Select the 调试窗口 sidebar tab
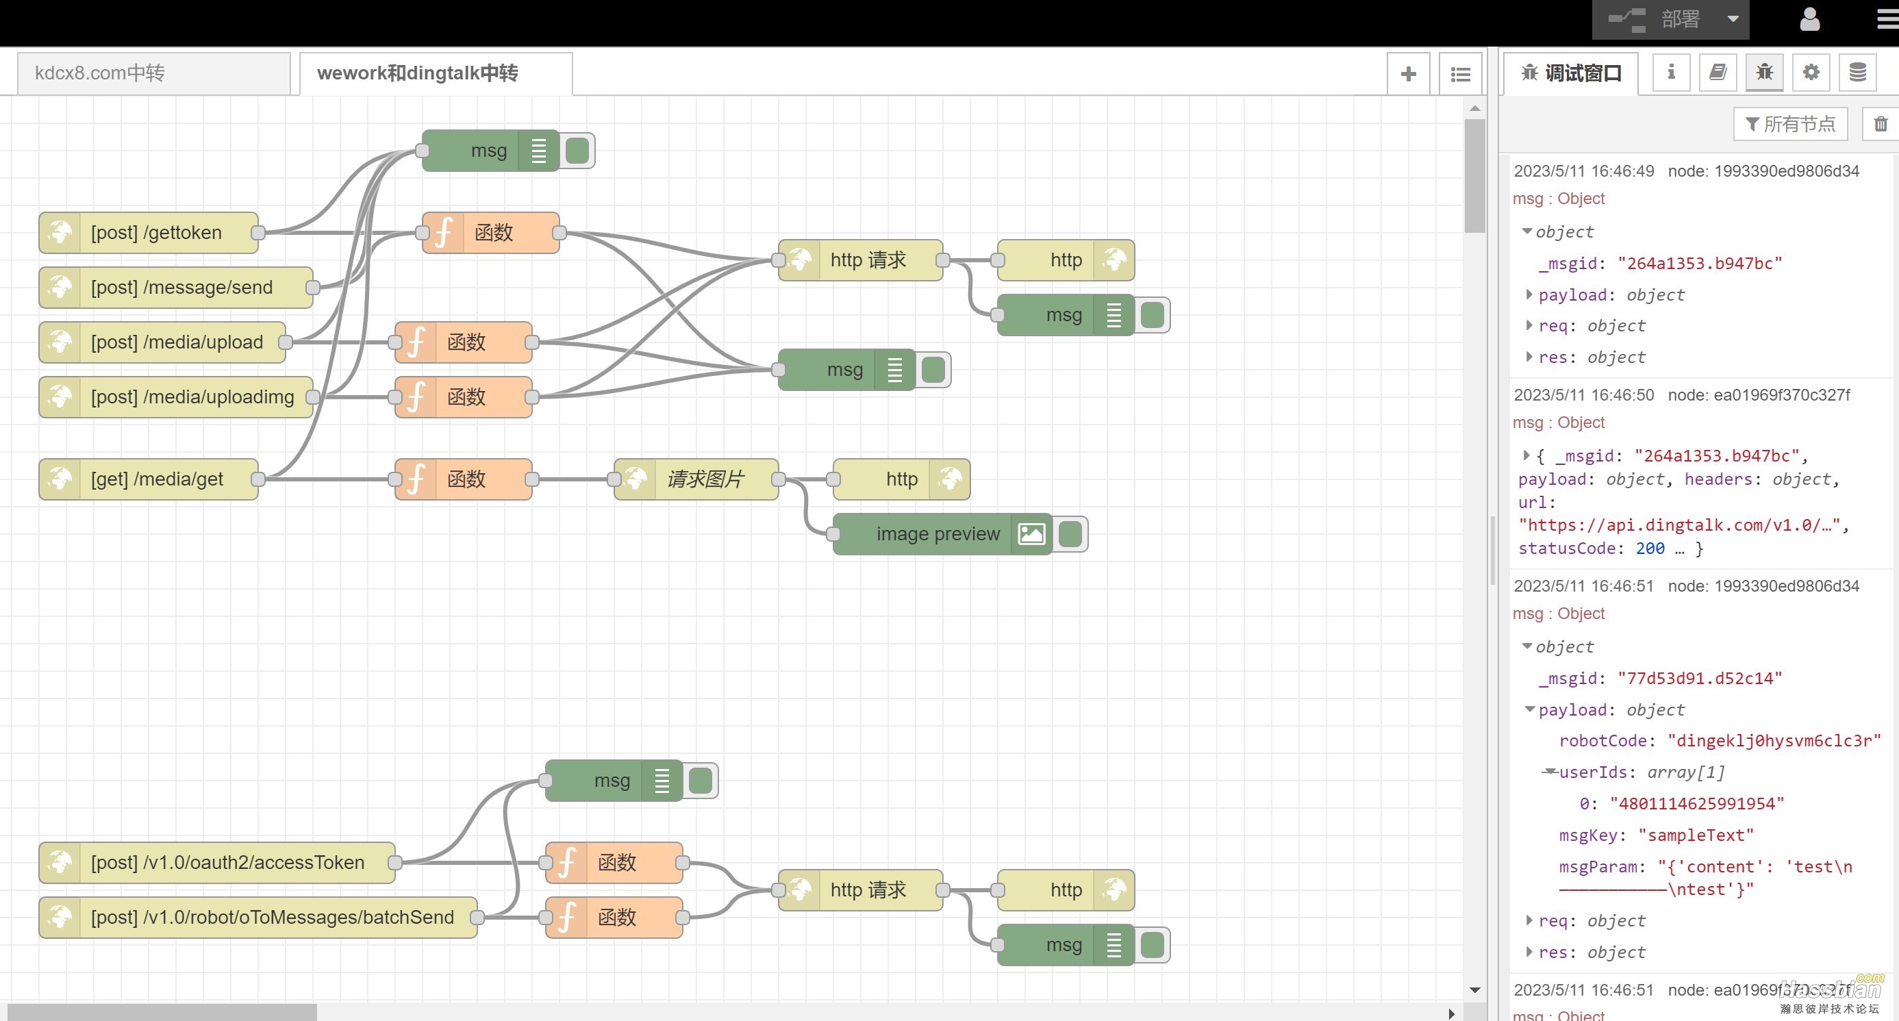The height and width of the screenshot is (1021, 1899). pyautogui.click(x=1571, y=73)
